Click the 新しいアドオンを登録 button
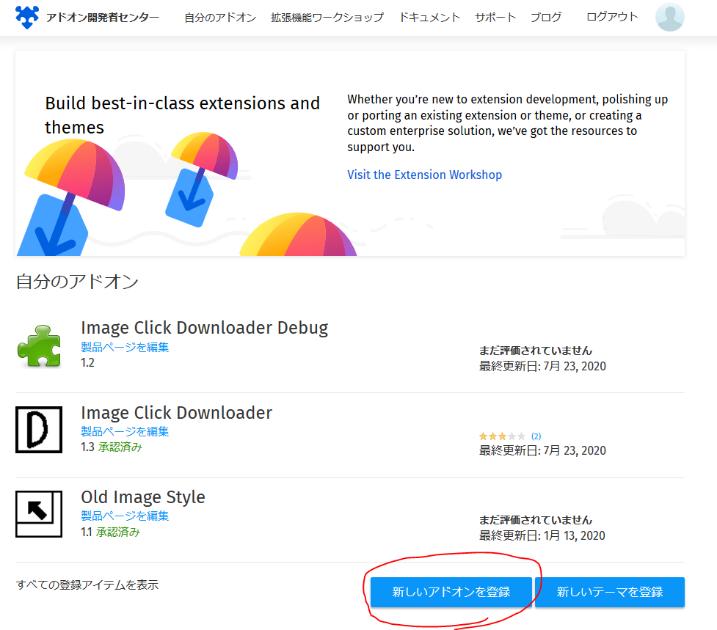The image size is (717, 630). pyautogui.click(x=451, y=592)
